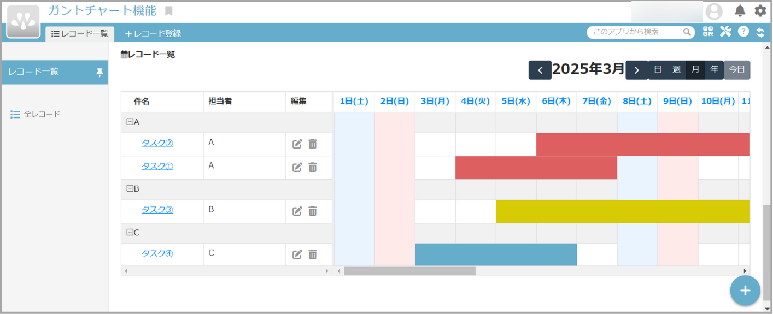Image resolution: width=773 pixels, height=314 pixels.
Task: Jump to today with 今日 button
Action: [737, 70]
